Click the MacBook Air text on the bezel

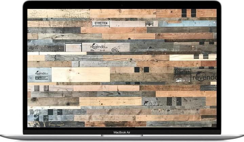click(122, 132)
